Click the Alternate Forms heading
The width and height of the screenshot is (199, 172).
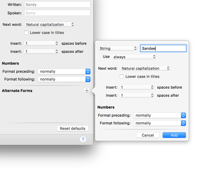point(17,91)
